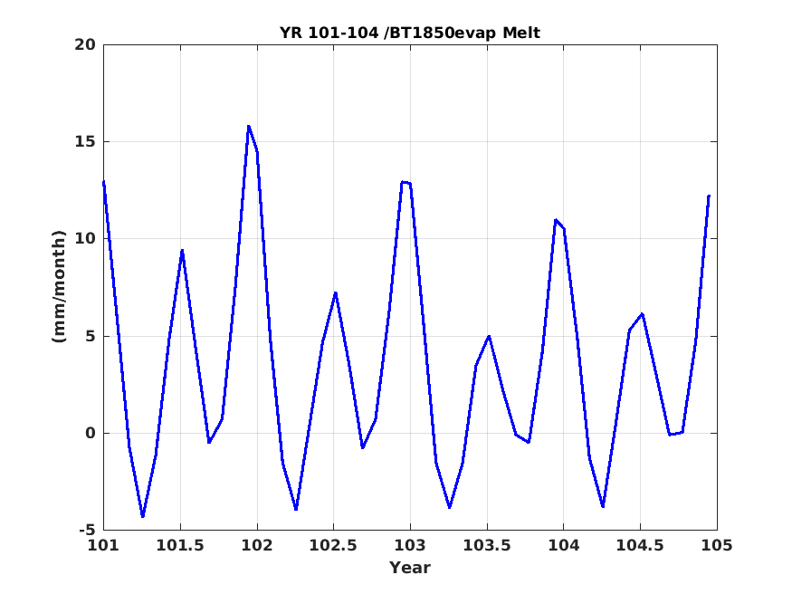The height and width of the screenshot is (594, 792).
Task: Click the blue line peak at year 101.5
Action: pyautogui.click(x=182, y=251)
